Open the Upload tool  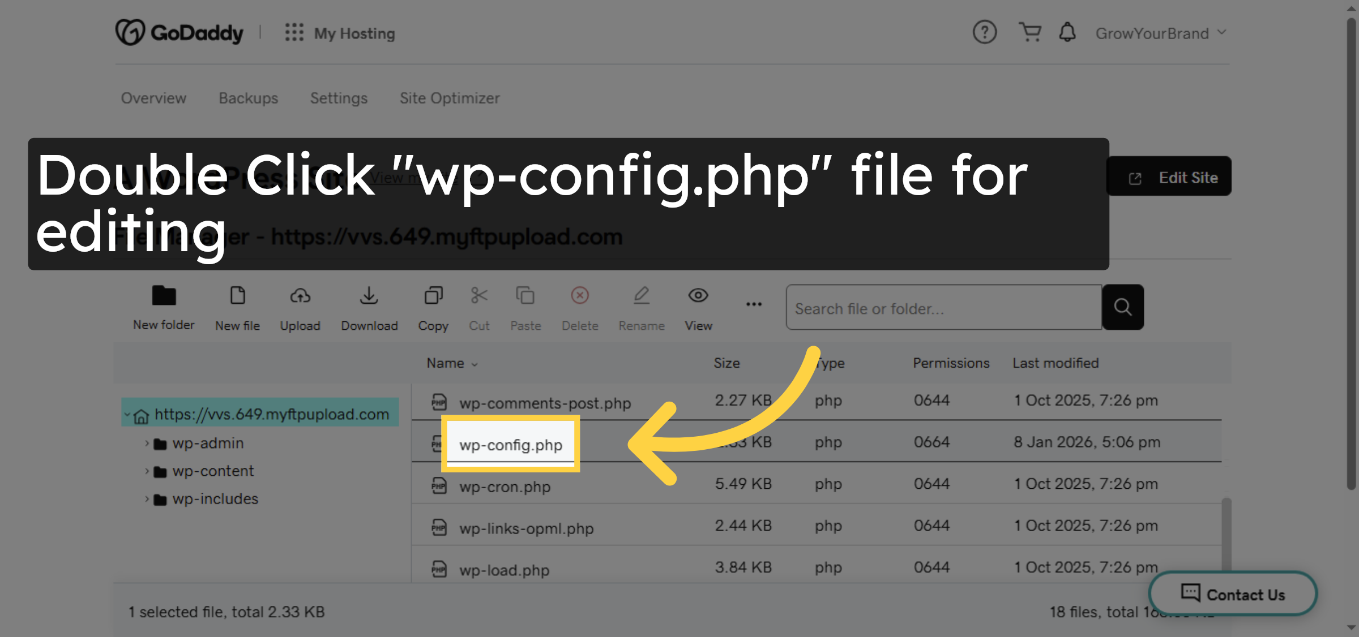tap(300, 307)
